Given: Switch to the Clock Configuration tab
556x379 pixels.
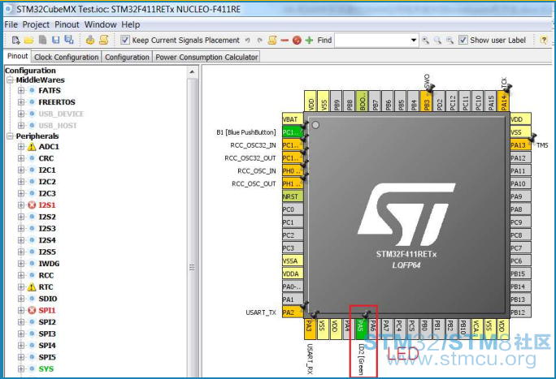Looking at the screenshot, I should click(67, 57).
